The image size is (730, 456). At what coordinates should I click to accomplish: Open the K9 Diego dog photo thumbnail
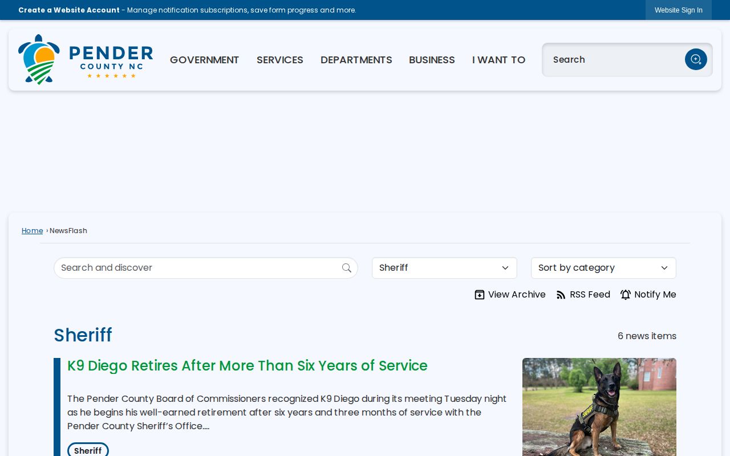click(599, 407)
